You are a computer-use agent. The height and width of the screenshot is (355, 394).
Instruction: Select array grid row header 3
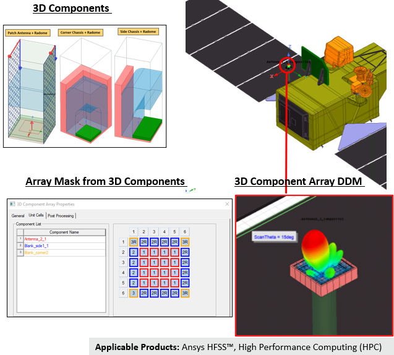click(x=123, y=262)
